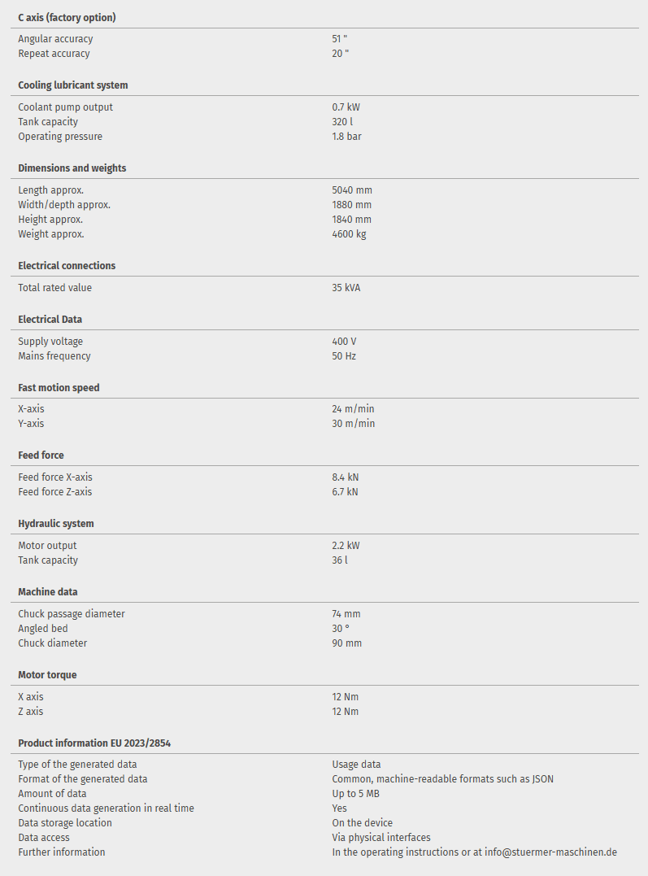Click the "Via physical interfaces" data access value

point(381,838)
